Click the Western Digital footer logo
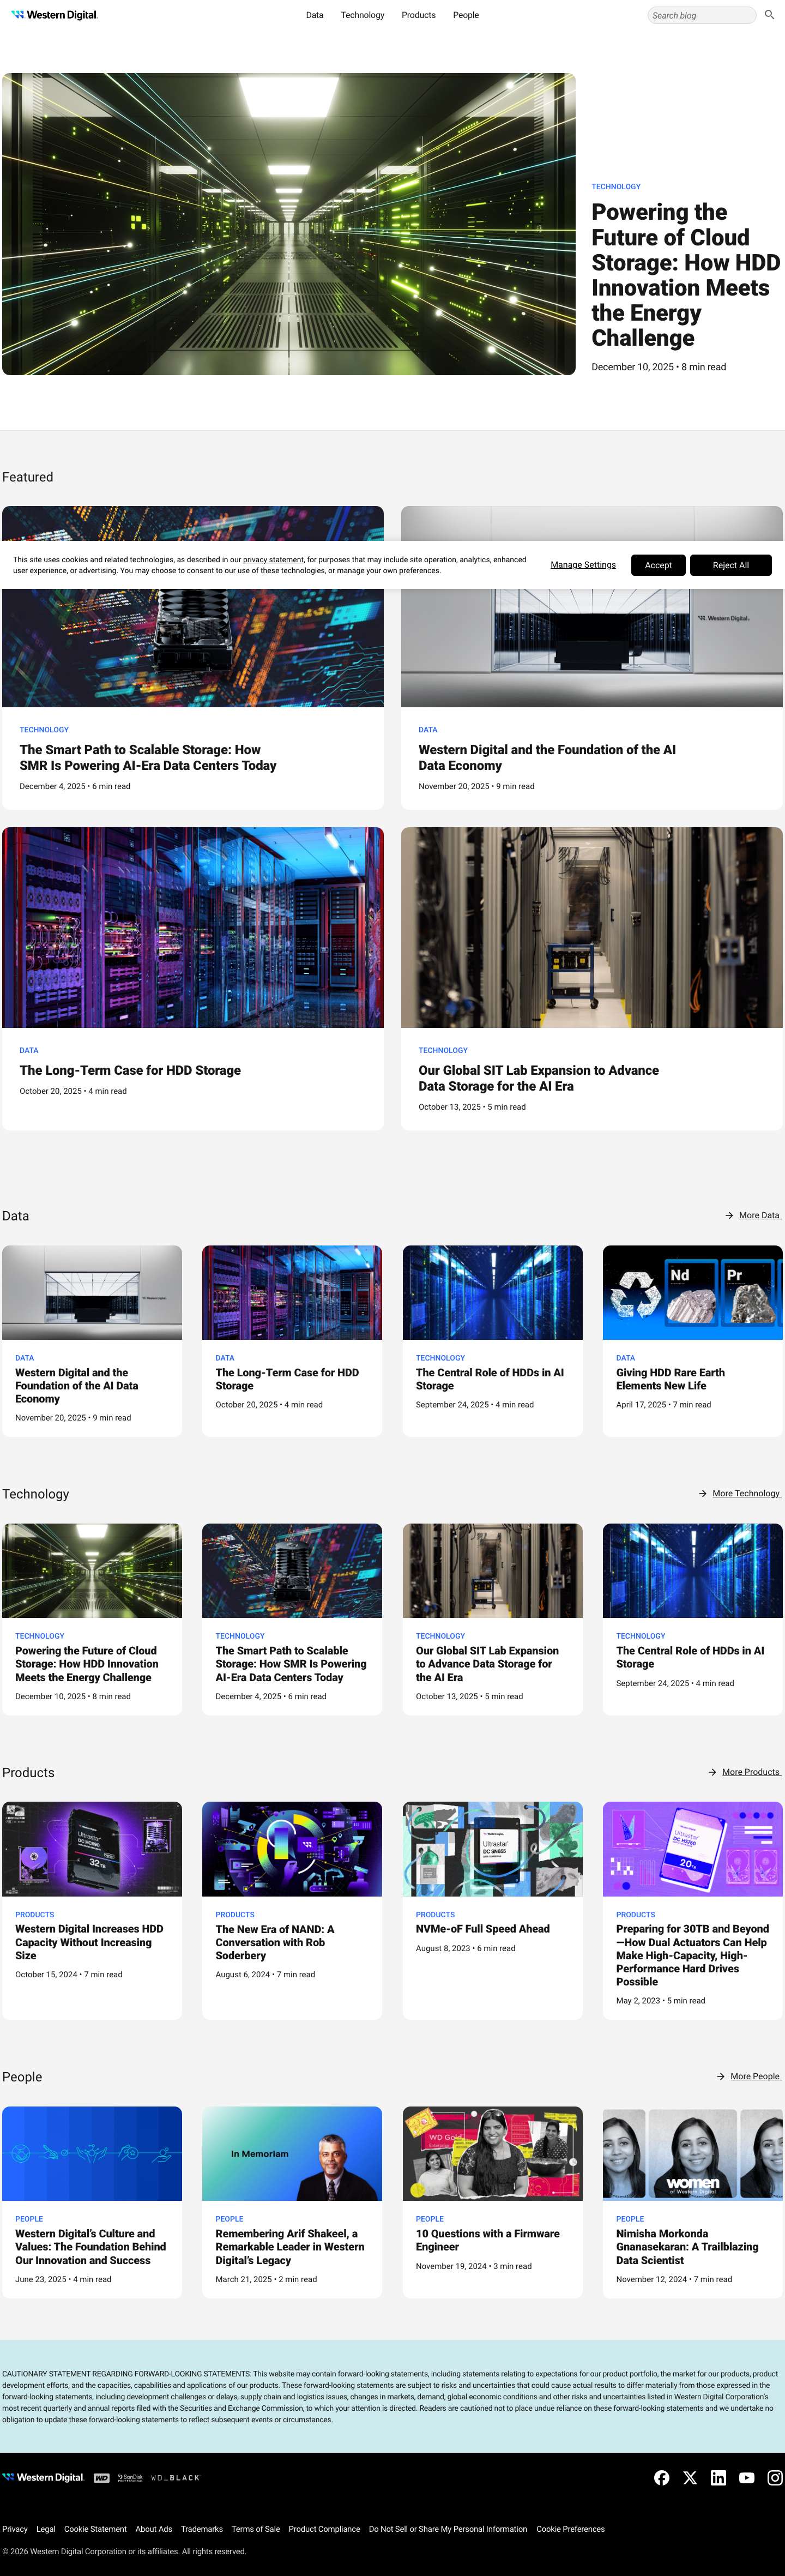The image size is (785, 2576). pos(43,2477)
